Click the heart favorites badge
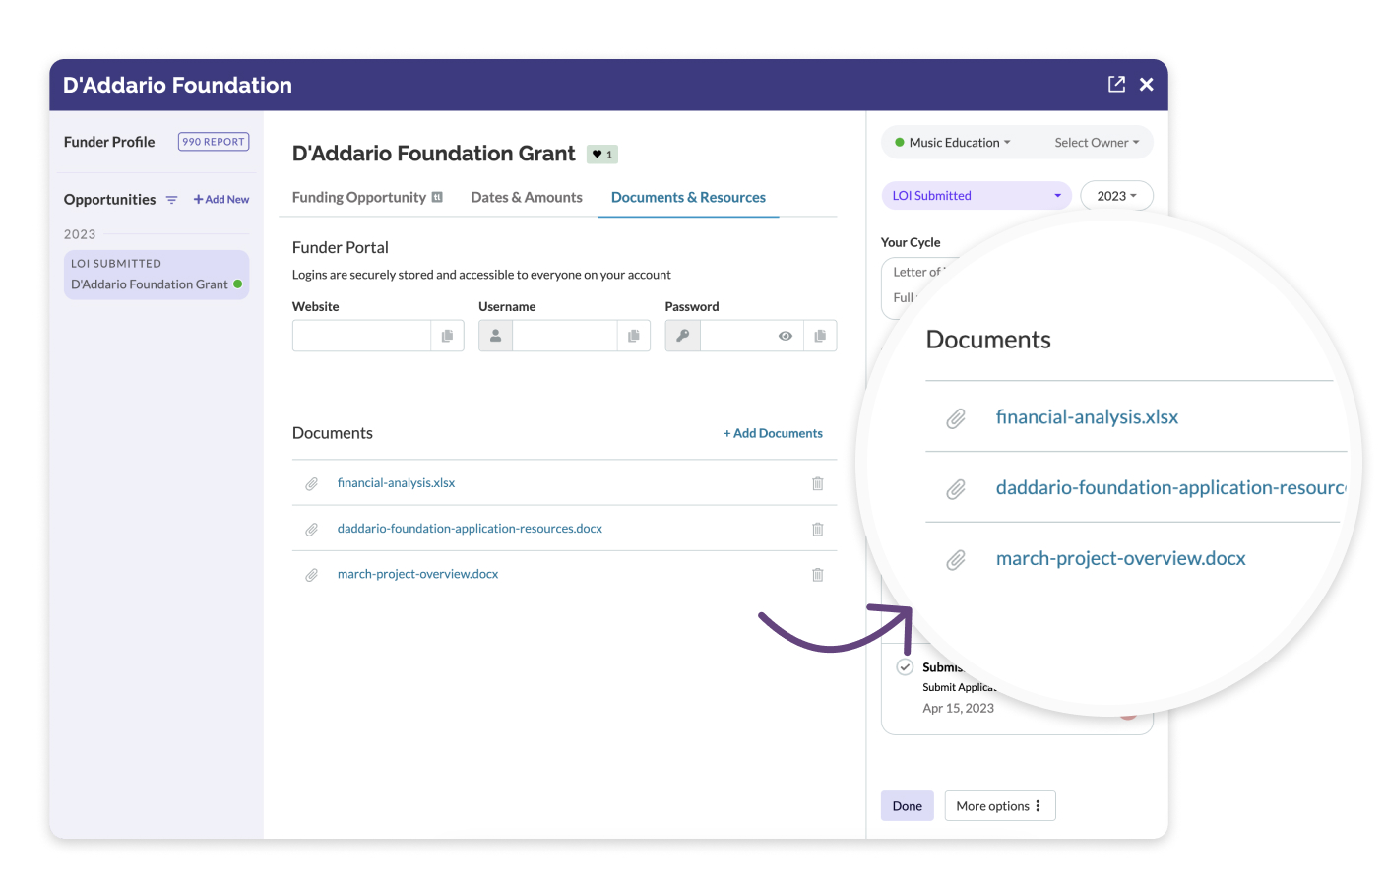Screen dimensions: 1386x882 point(602,155)
